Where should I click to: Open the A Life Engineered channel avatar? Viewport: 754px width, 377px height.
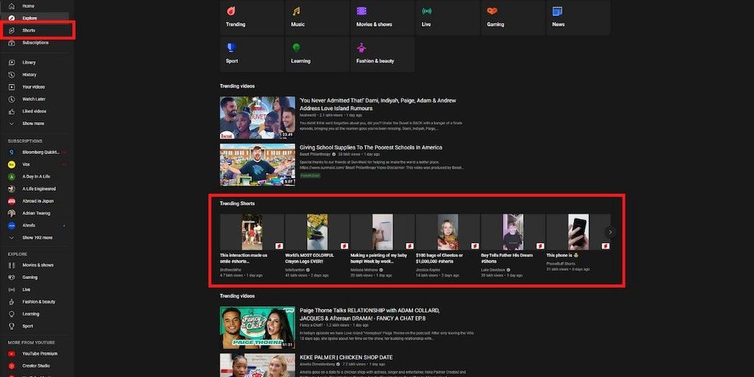[x=12, y=189]
